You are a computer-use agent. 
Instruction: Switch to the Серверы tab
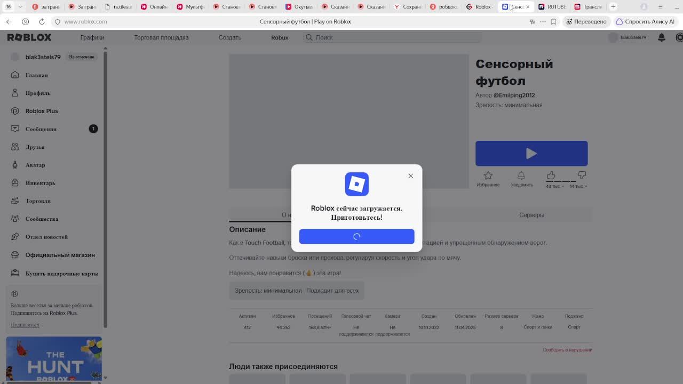(x=531, y=215)
